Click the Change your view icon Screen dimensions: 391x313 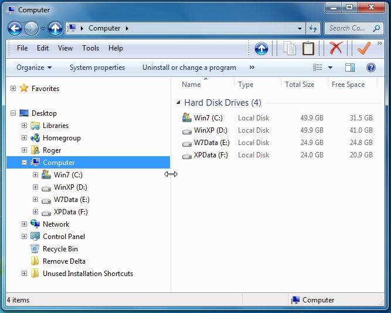(318, 68)
